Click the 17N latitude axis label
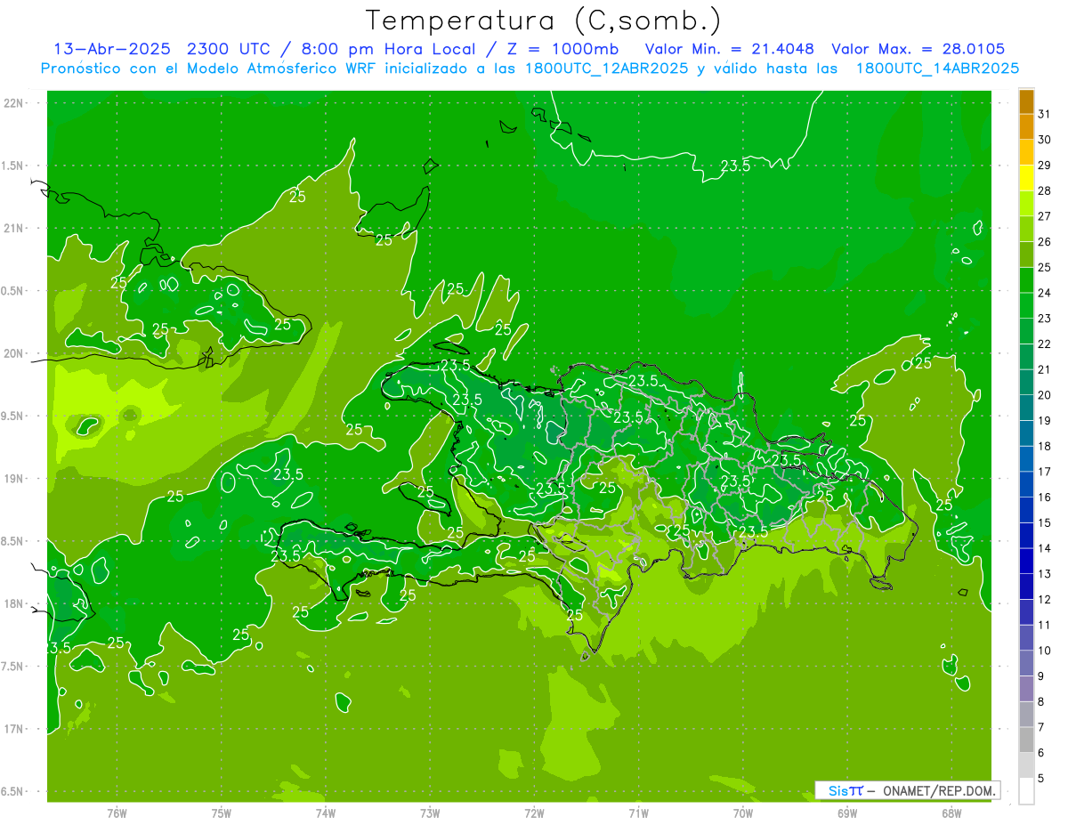The height and width of the screenshot is (825, 1068). [15, 729]
